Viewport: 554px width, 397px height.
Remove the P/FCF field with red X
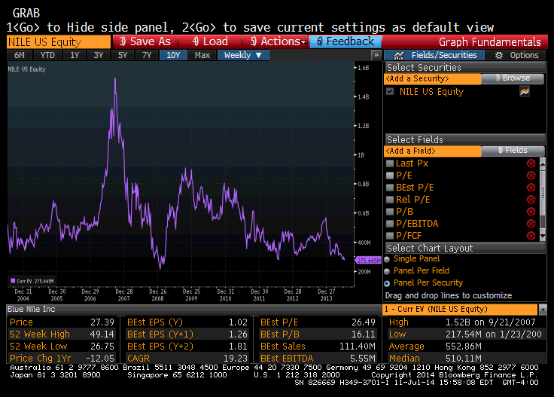tap(531, 236)
